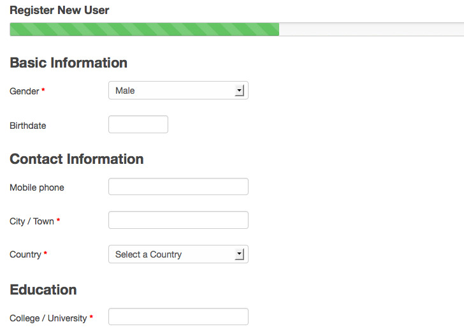Click into the Mobile phone field

coord(178,187)
